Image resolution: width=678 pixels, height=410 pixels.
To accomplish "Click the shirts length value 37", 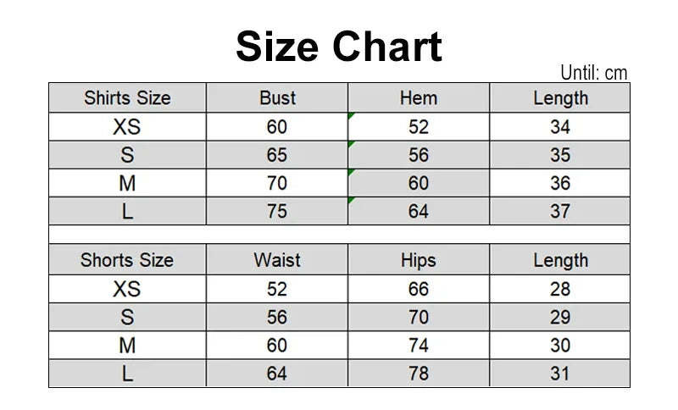I will (x=560, y=211).
